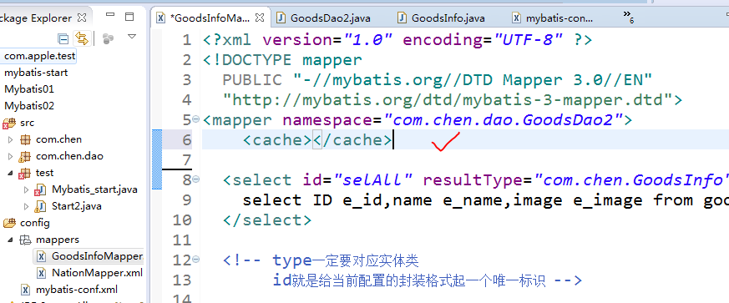Click the XML file icon on GoodsInfoMa... tab
Viewport: 729px width, 303px height.
pyautogui.click(x=161, y=18)
